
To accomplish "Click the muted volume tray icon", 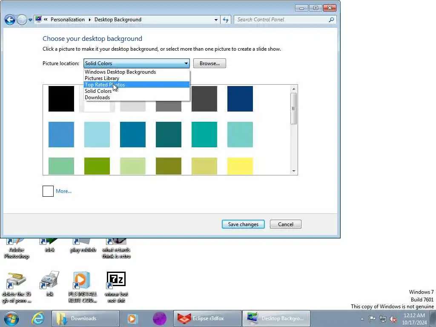I will click(393, 319).
